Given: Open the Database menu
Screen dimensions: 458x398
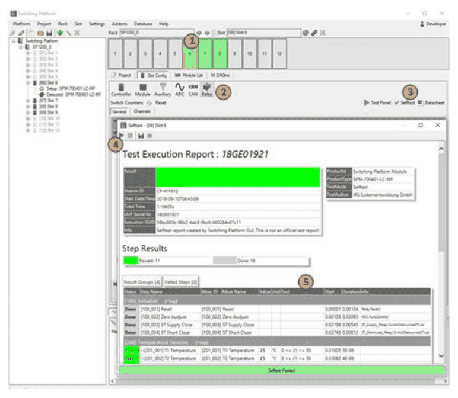Looking at the screenshot, I should pos(143,24).
